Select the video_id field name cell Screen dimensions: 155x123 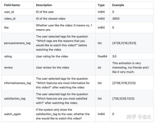11,19
